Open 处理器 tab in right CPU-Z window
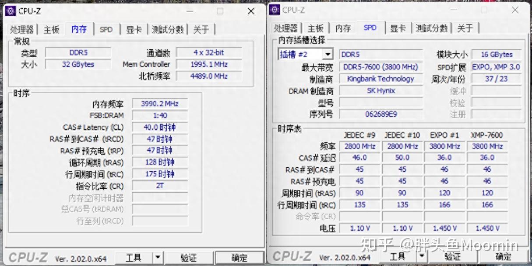 [x=286, y=28]
